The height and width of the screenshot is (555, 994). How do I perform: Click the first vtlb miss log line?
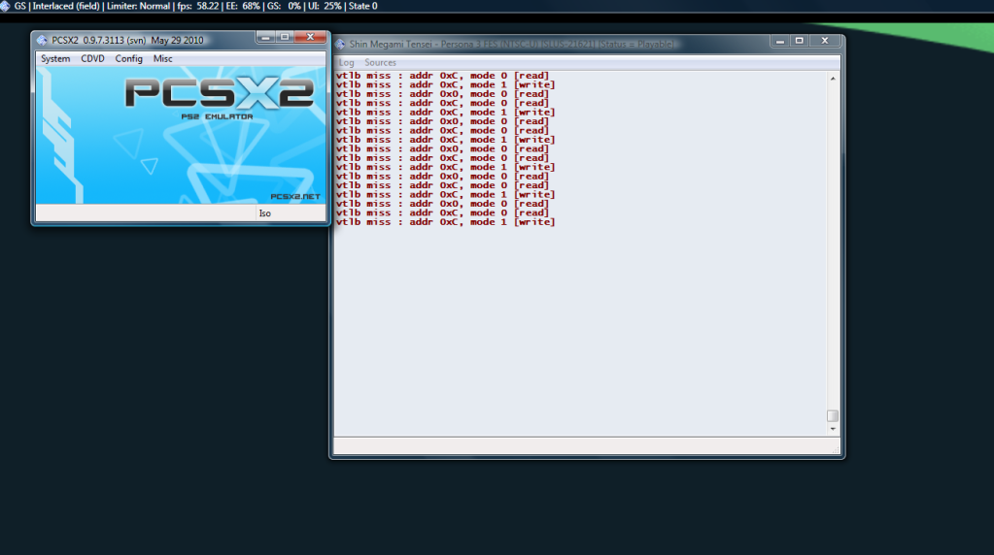[x=442, y=76]
